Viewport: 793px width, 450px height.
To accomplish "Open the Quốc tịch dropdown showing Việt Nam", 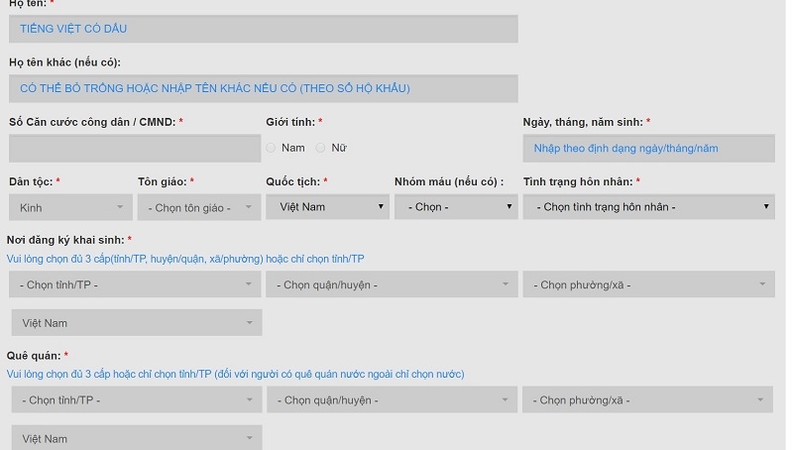I will (326, 207).
